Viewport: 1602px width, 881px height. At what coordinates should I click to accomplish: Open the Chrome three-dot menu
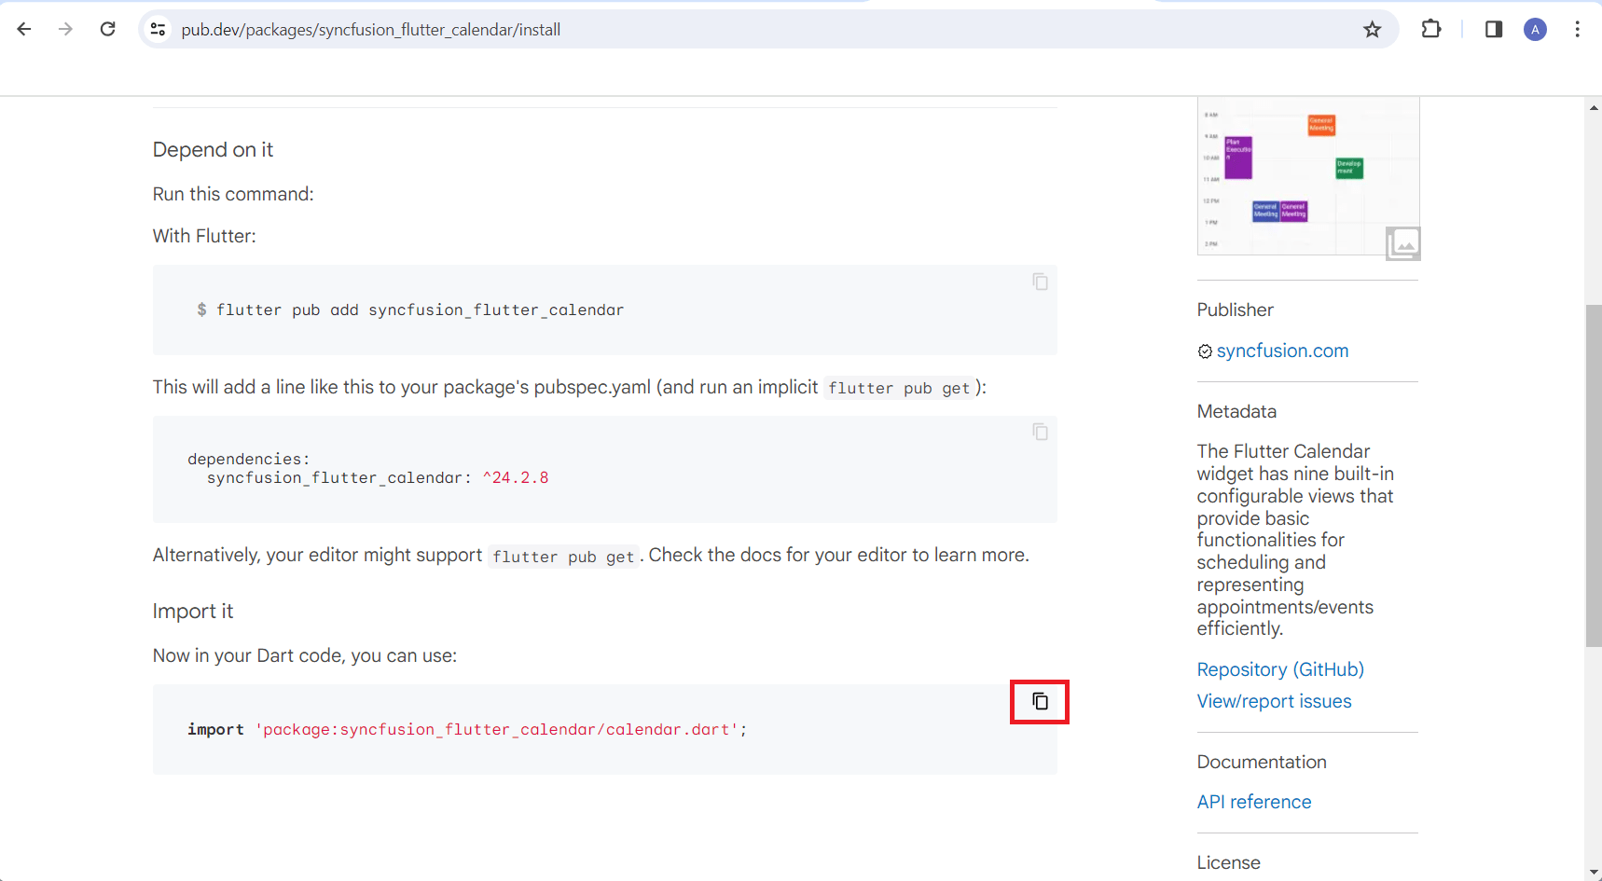pyautogui.click(x=1577, y=30)
